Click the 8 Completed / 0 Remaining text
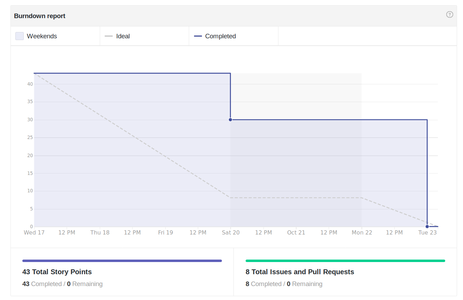Viewport: 463px width, 300px height. click(x=284, y=284)
